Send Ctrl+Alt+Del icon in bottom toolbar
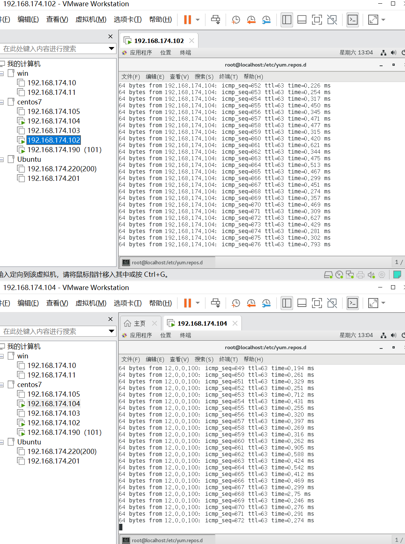This screenshot has width=405, height=544. (216, 303)
